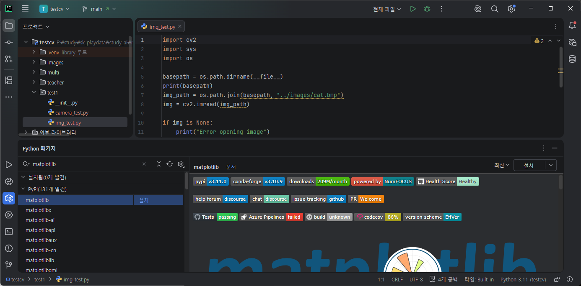
Task: Show more tool windows ellipsis
Action: coord(8,97)
